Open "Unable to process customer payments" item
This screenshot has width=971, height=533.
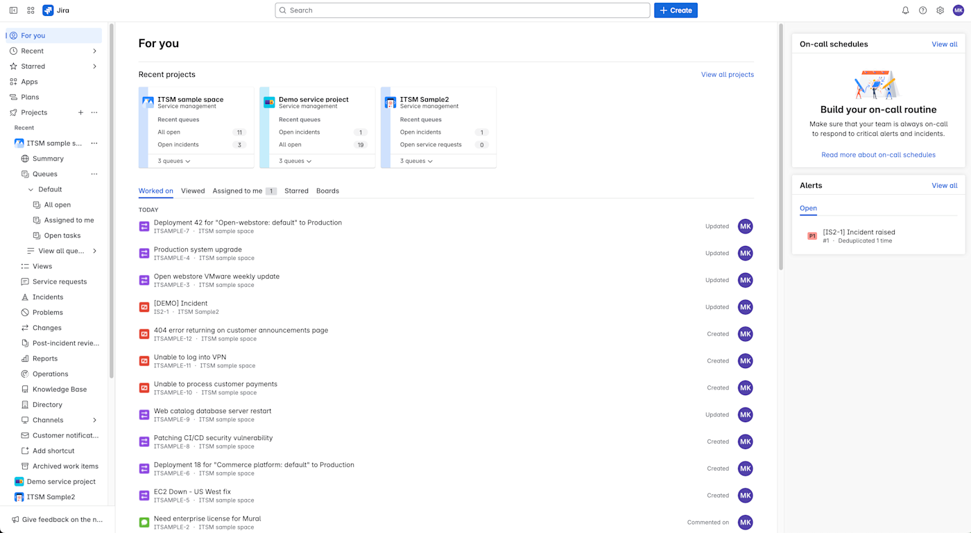216,384
